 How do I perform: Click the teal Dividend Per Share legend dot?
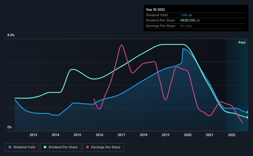pos(45,147)
